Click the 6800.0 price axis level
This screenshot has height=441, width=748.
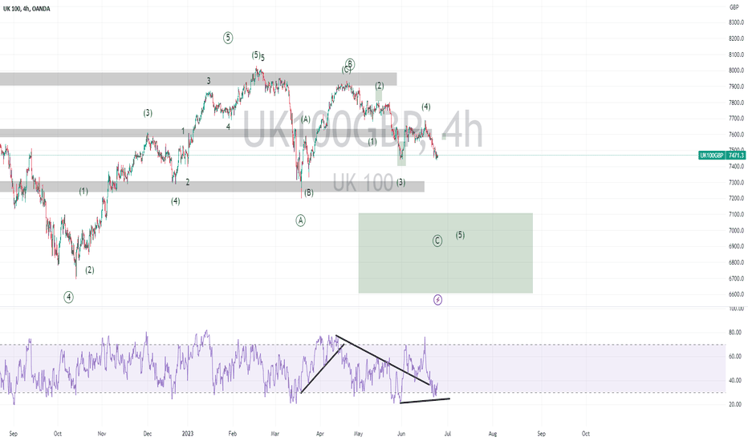[x=736, y=263]
